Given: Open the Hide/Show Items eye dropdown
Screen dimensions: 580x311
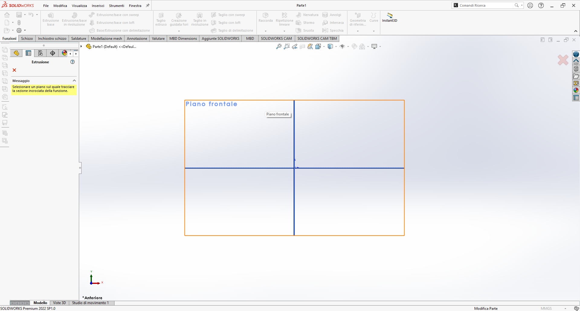Looking at the screenshot, I should point(348,47).
